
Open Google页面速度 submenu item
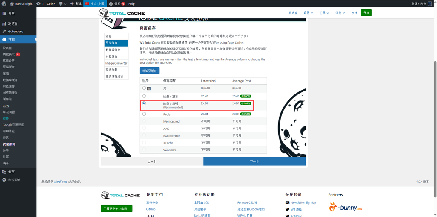[x=13, y=125]
